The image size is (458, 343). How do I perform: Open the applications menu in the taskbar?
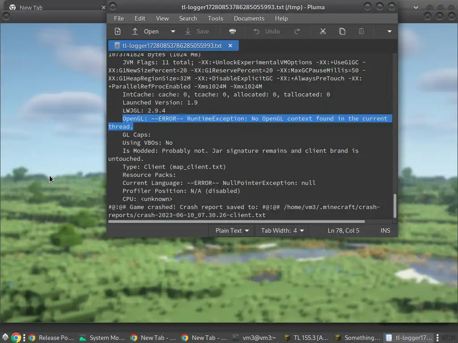[5, 338]
